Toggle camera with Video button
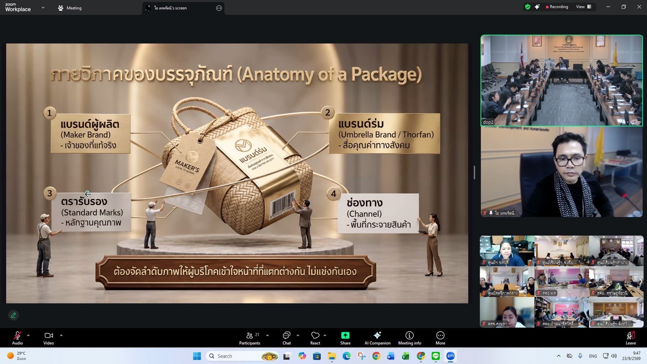The width and height of the screenshot is (647, 364). (x=49, y=338)
